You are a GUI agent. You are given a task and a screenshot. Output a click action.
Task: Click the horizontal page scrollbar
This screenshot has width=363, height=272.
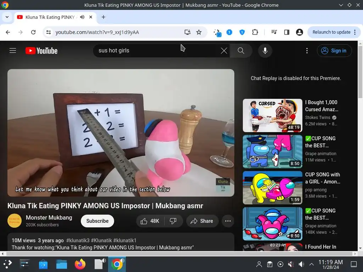pos(179,254)
